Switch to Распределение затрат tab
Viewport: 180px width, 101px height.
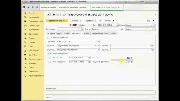(x=100, y=33)
